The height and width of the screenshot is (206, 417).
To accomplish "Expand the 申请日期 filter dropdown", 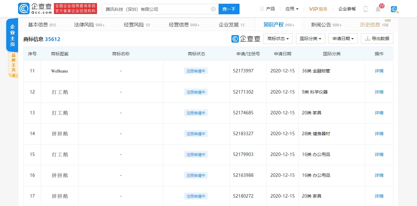I will (343, 39).
